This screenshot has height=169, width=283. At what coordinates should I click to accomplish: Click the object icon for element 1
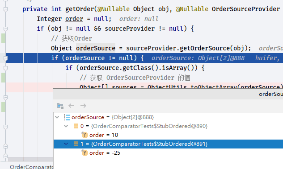point(76,144)
